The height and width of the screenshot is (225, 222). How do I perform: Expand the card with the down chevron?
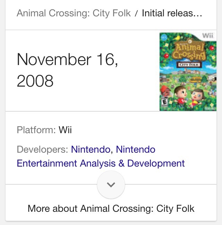111,184
